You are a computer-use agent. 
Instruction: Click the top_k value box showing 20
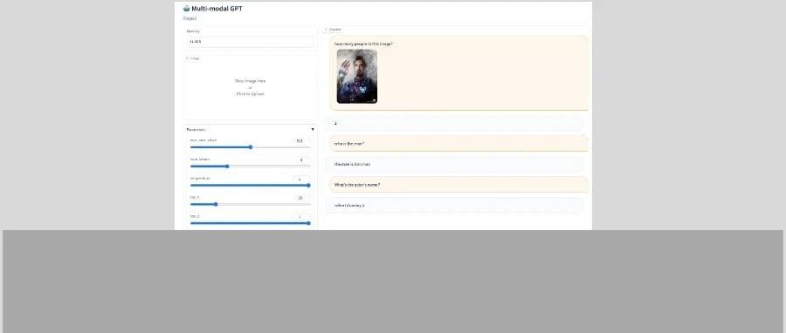point(301,198)
